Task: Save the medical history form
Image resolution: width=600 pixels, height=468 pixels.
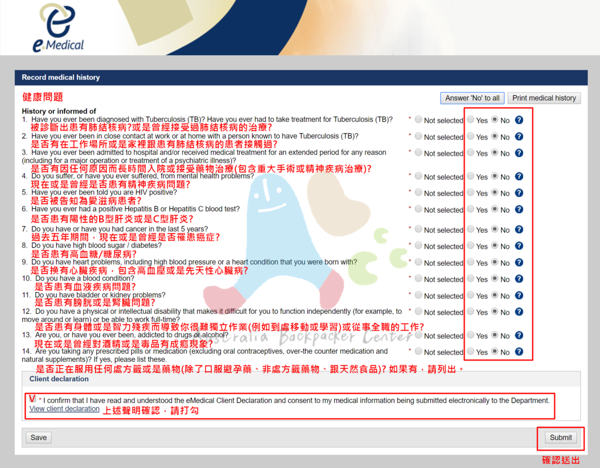Action: [39, 438]
